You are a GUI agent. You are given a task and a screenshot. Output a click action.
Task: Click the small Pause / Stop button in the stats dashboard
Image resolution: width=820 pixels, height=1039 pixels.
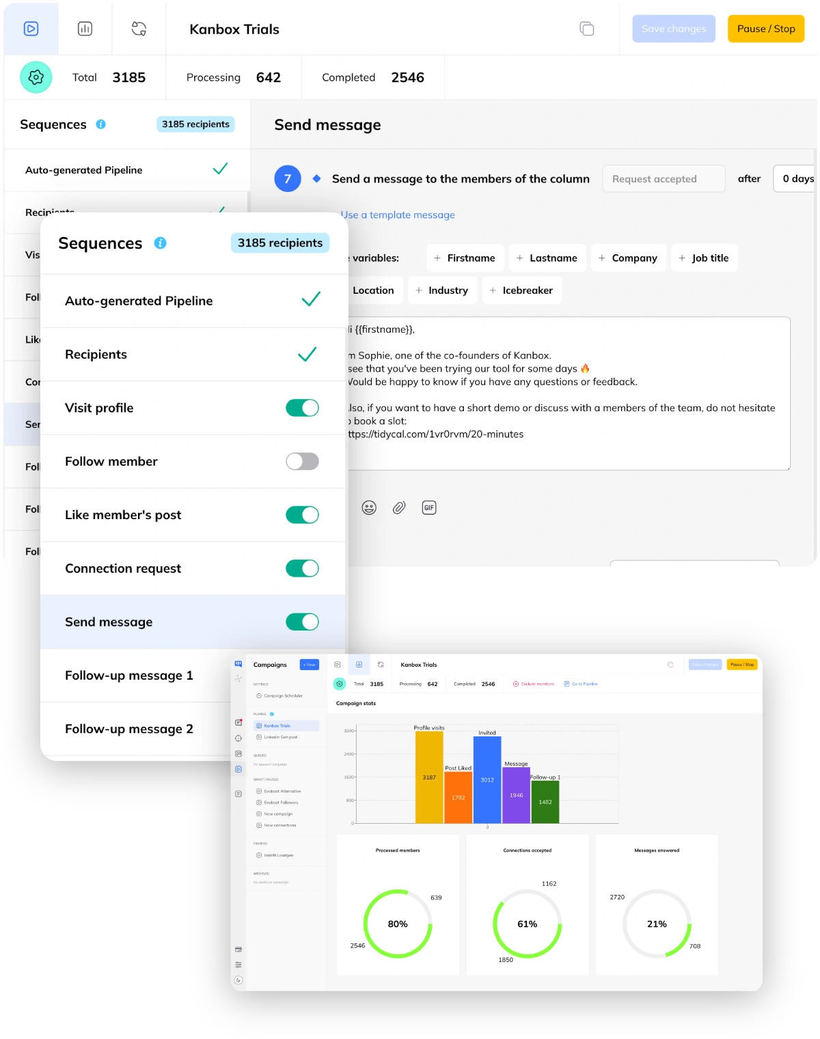pos(742,665)
